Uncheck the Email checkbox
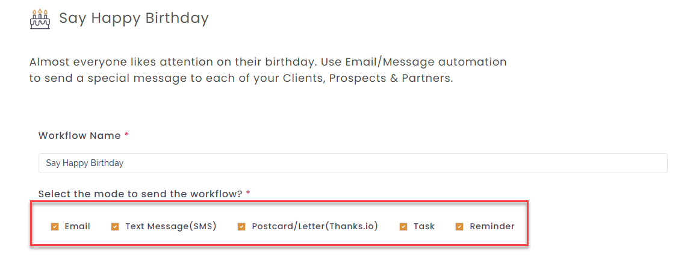Viewport: 693px width, 255px height. (x=55, y=227)
